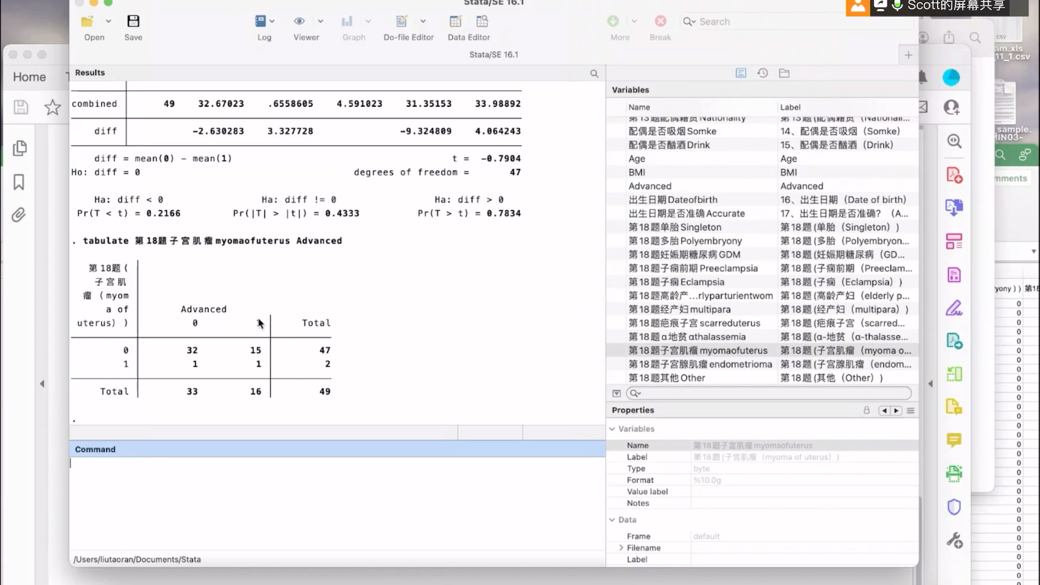
Task: Add a new tab with plus button
Action: 909,55
